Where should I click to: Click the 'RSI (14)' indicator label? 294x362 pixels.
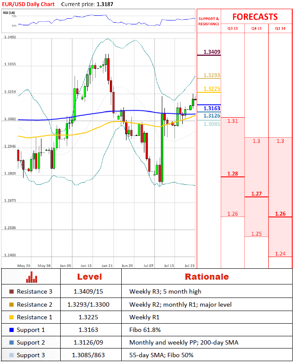click(9, 13)
